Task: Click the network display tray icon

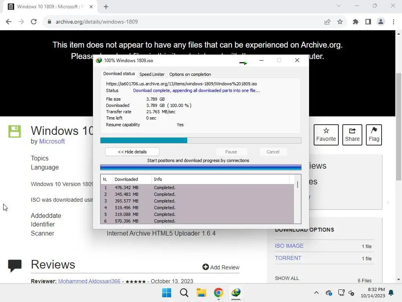Action: [341, 293]
